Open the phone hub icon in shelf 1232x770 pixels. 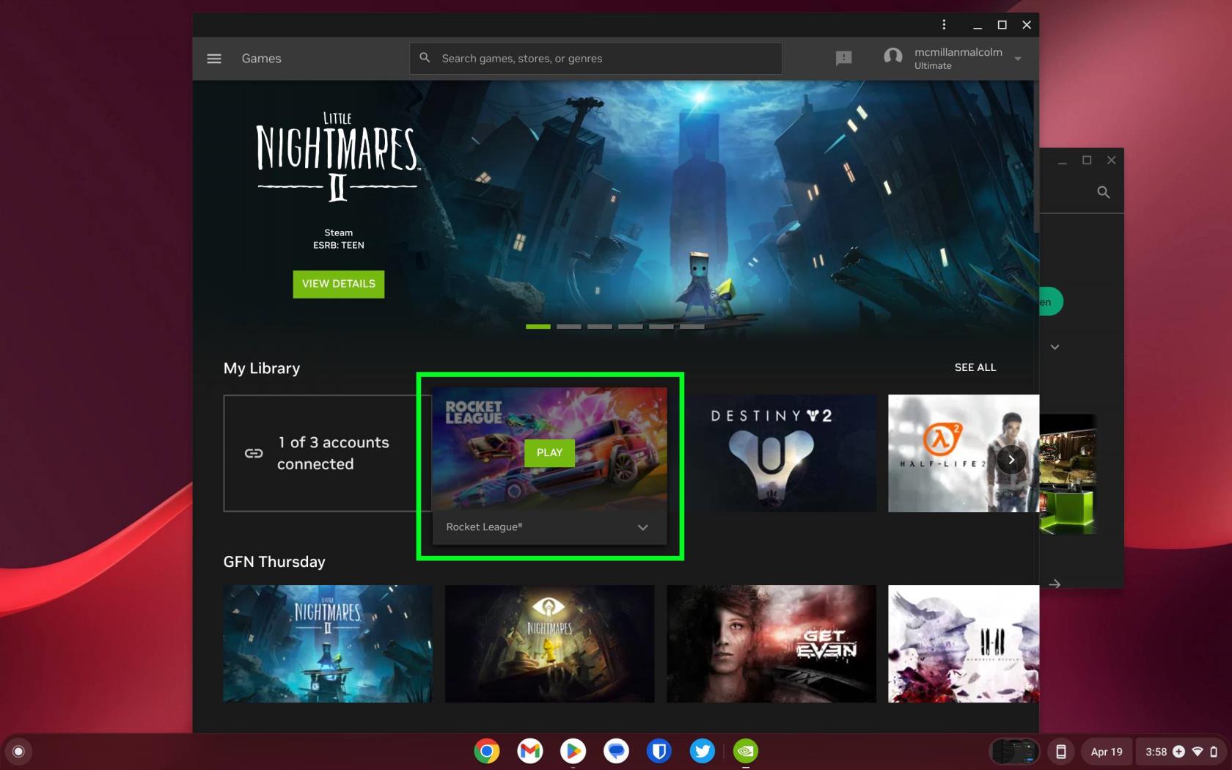(1060, 752)
